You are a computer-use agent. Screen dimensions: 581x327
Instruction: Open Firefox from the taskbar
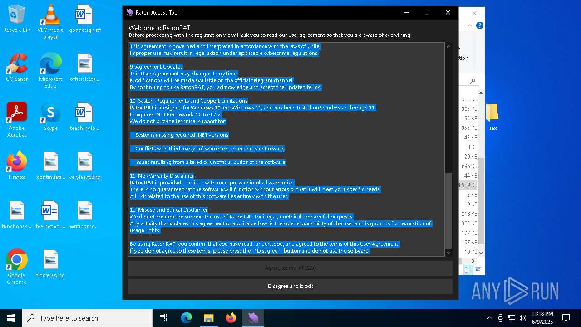coord(231,318)
